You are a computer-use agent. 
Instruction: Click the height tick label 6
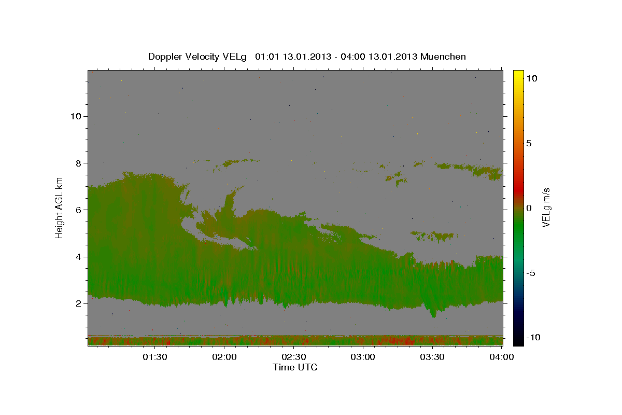point(79,210)
